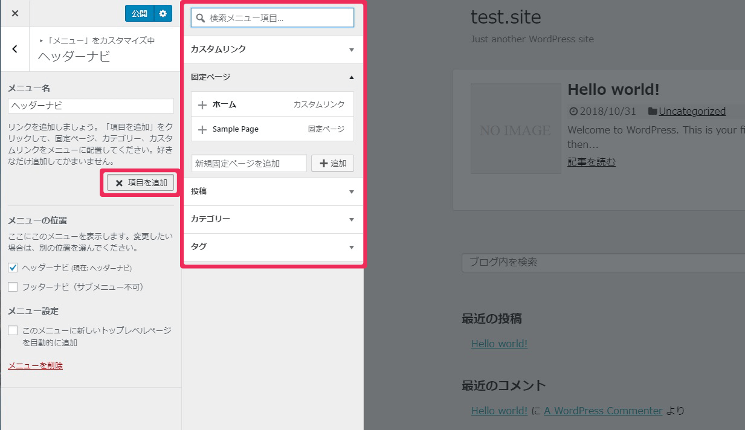Click the search magnifier icon in menu search
The image size is (745, 430).
pos(201,18)
